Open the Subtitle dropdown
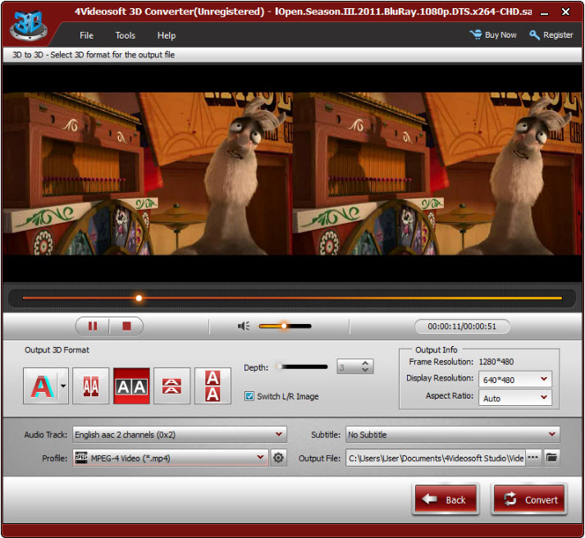The image size is (585, 538). [x=453, y=435]
